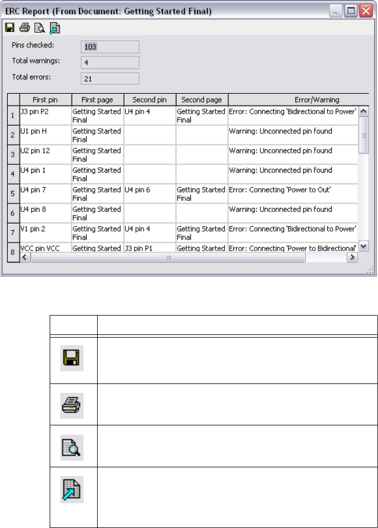Screen dimensions: 378x528
Task: Click second page cell in row 5
Action: (x=202, y=194)
